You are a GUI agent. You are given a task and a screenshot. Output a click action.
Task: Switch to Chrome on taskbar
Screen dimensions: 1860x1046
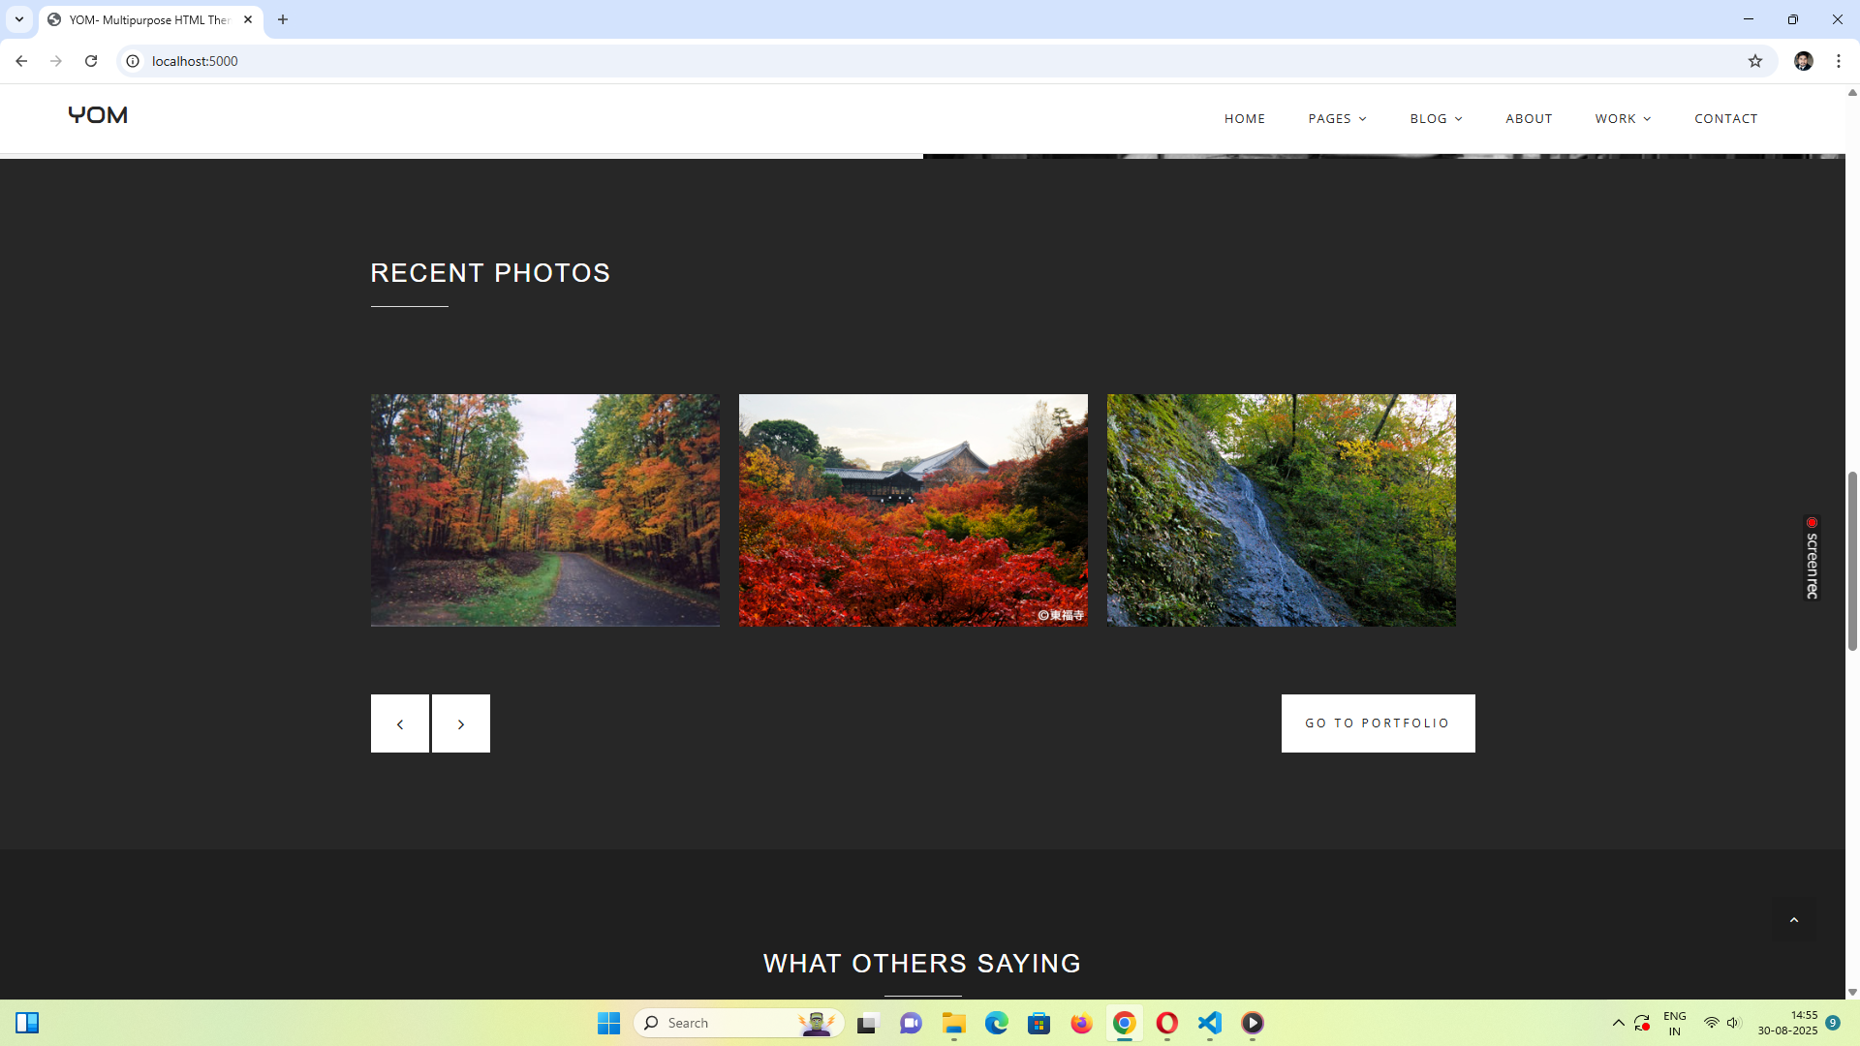(x=1124, y=1023)
